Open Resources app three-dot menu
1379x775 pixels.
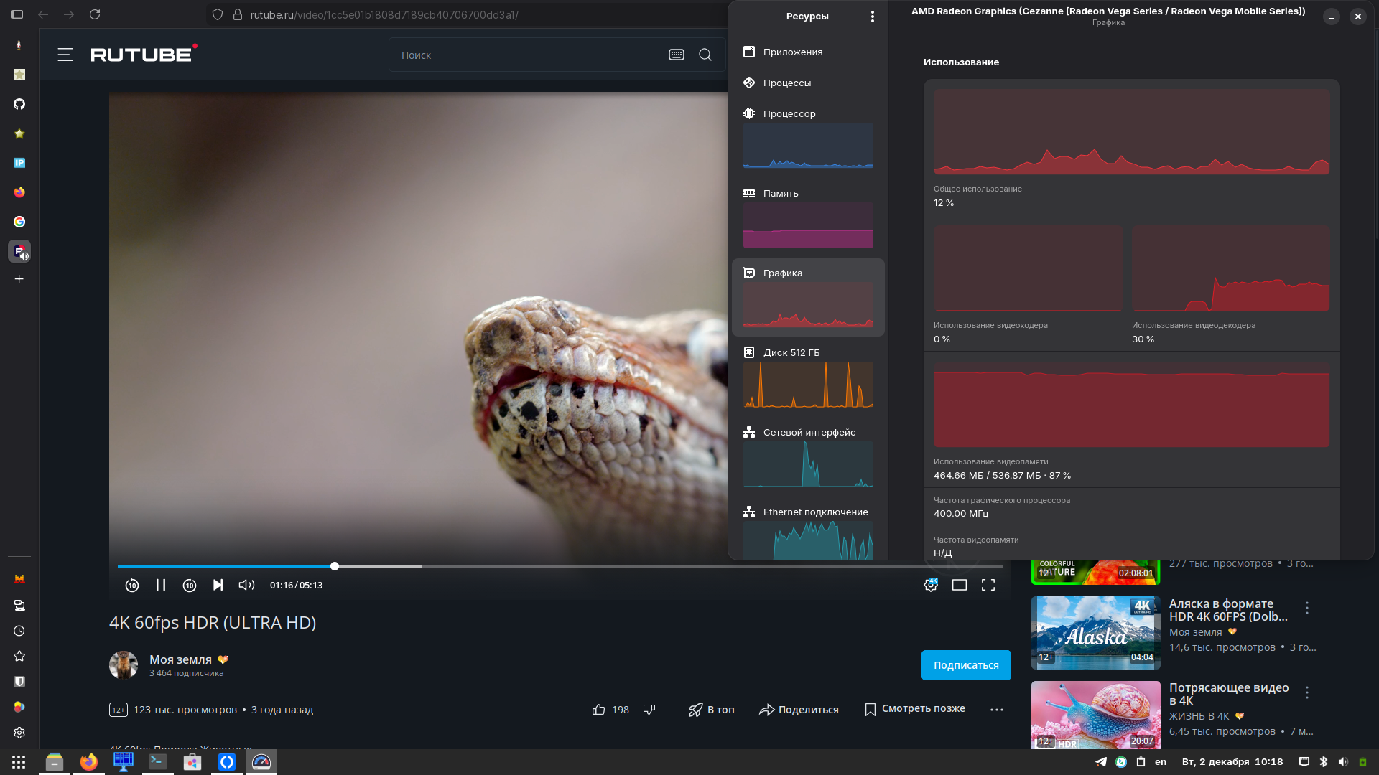pos(873,17)
